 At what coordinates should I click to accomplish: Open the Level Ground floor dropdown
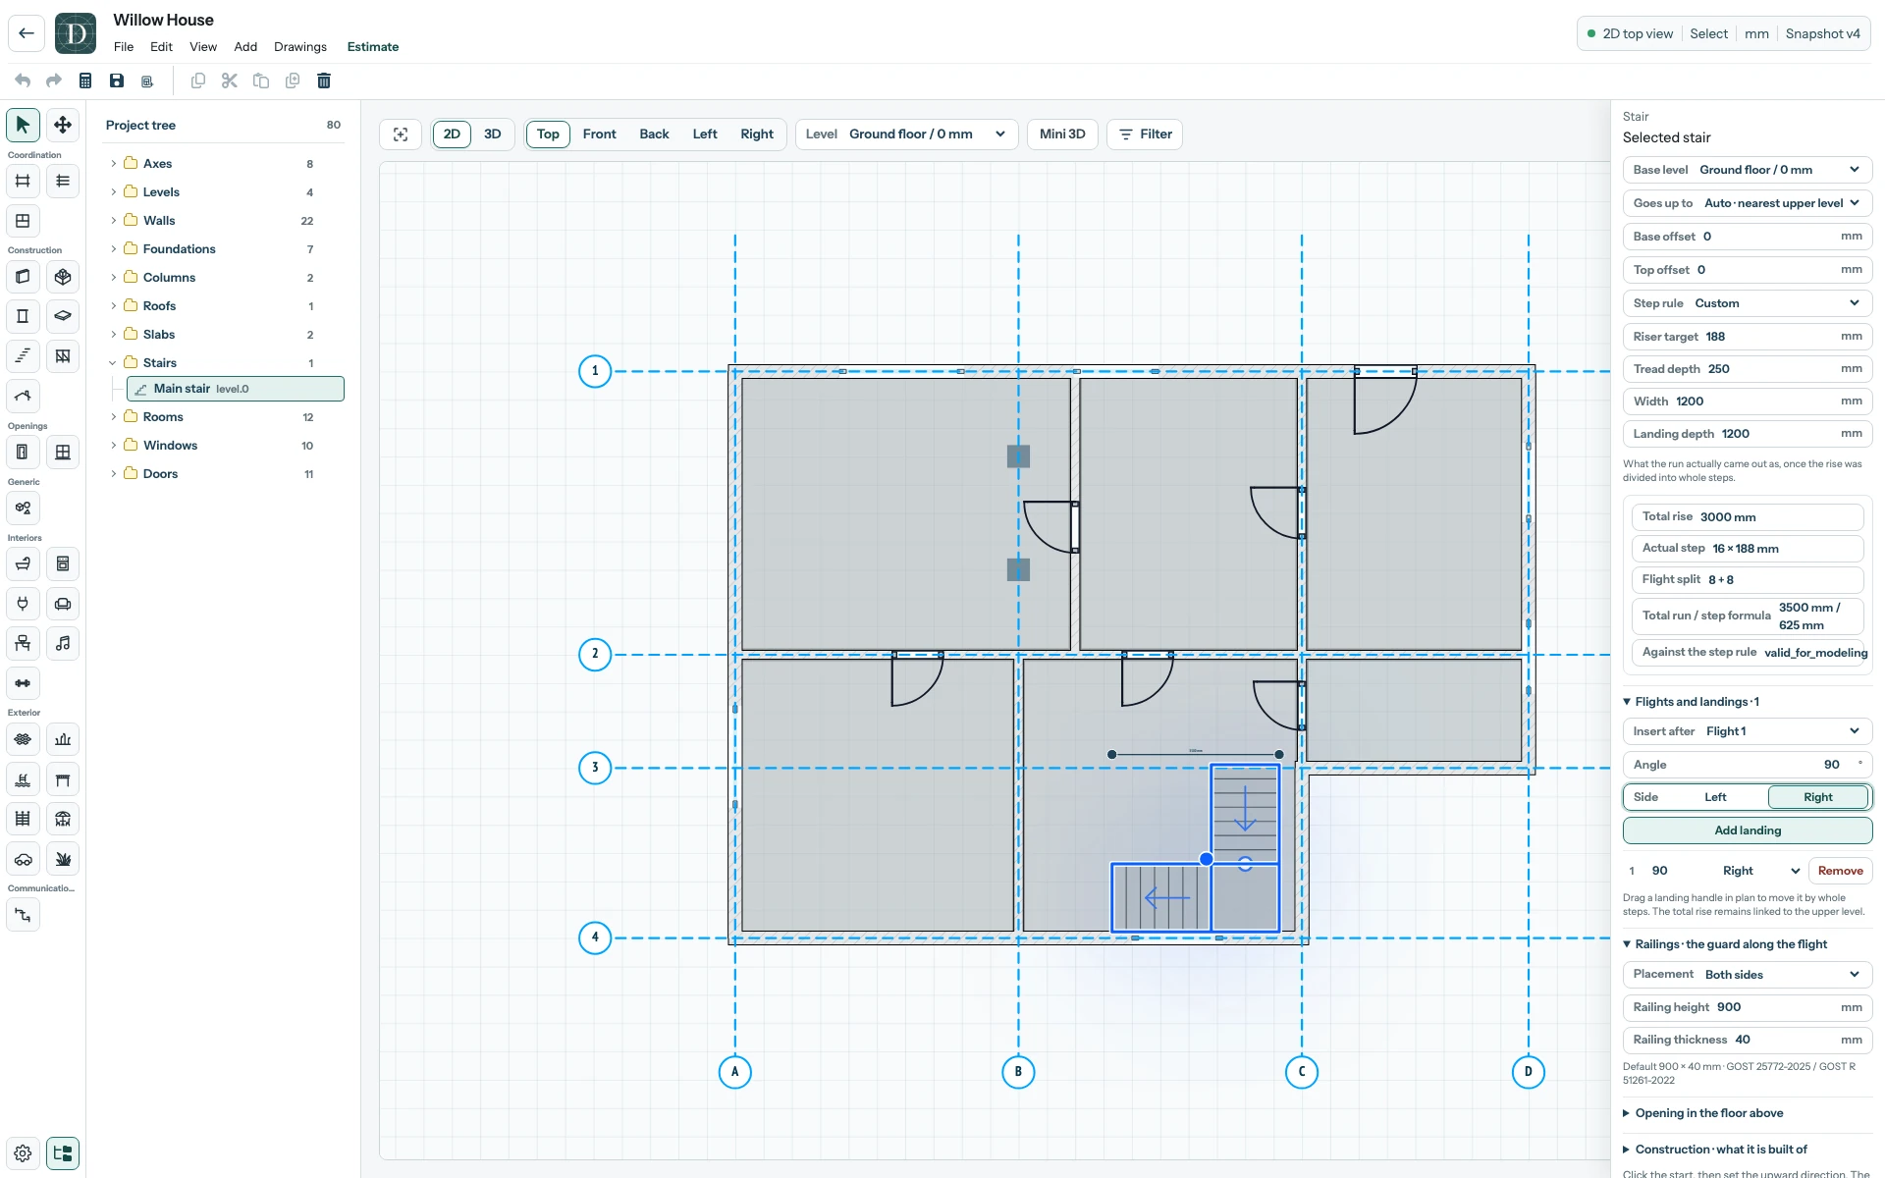click(906, 134)
